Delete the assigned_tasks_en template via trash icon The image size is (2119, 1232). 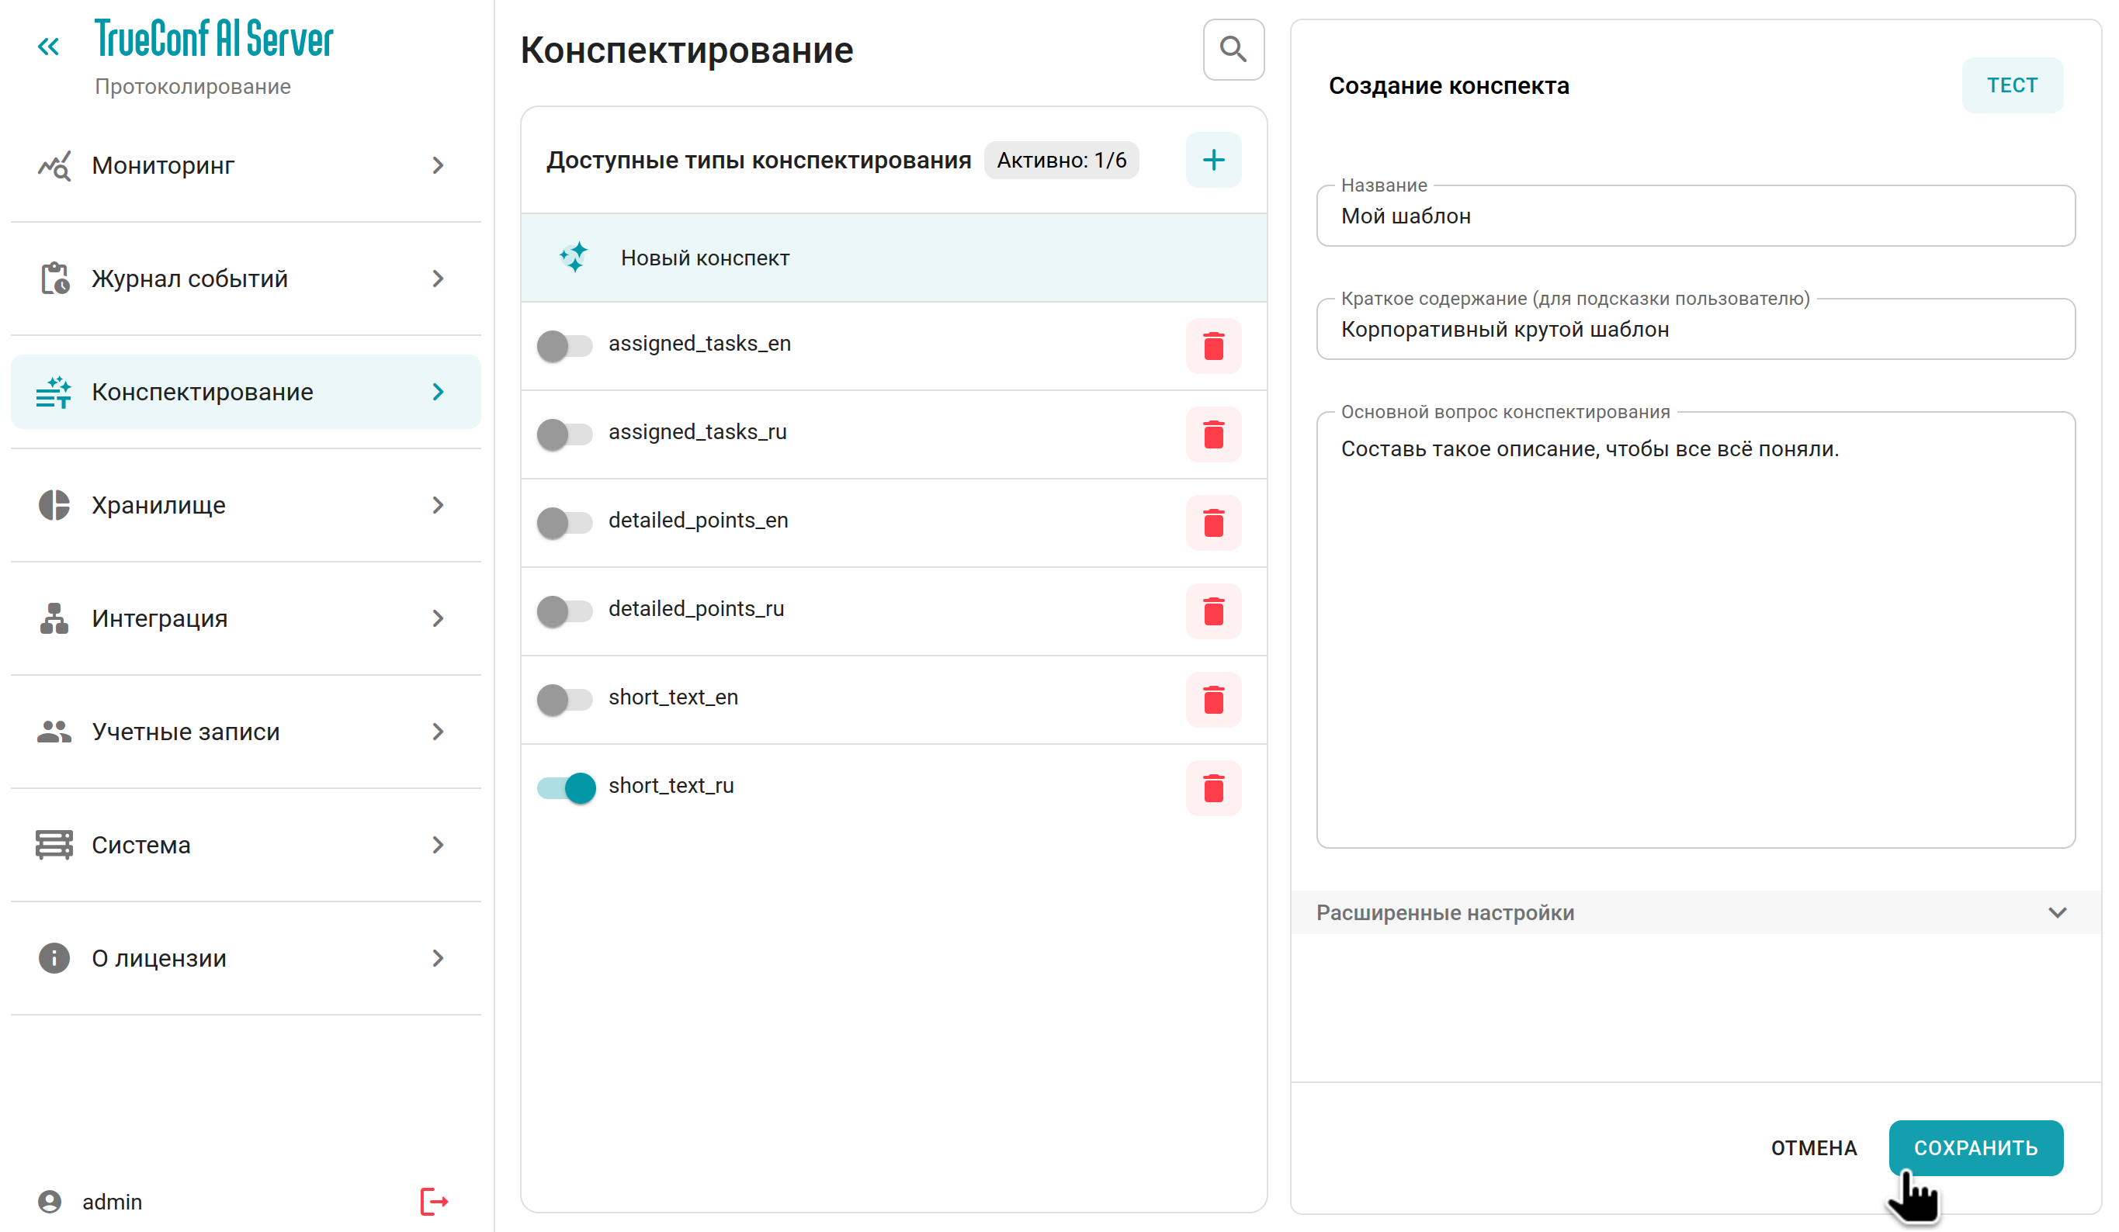point(1213,344)
